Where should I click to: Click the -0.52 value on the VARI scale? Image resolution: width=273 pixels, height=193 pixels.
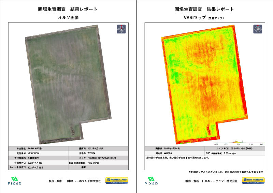tap(216, 145)
